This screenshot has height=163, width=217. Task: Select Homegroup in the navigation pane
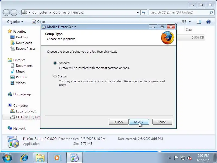coord(22,94)
